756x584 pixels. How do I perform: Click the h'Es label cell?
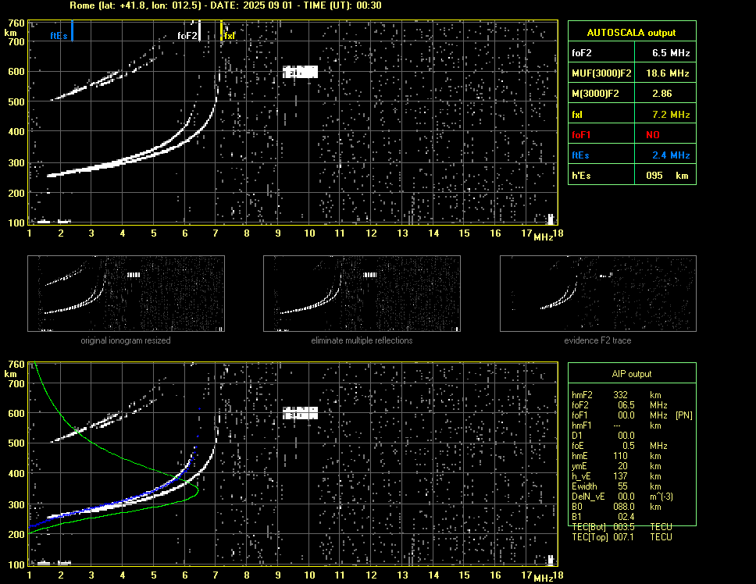coord(601,175)
